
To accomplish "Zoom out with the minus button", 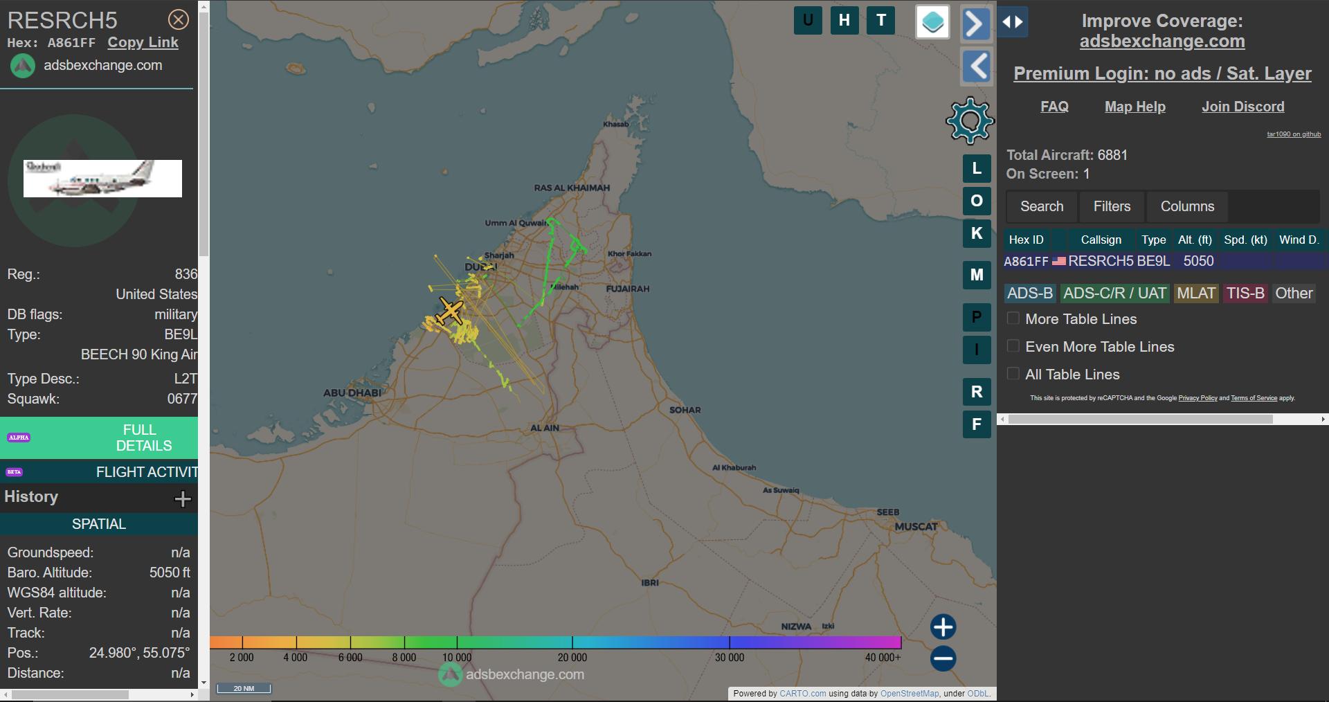I will 943,658.
